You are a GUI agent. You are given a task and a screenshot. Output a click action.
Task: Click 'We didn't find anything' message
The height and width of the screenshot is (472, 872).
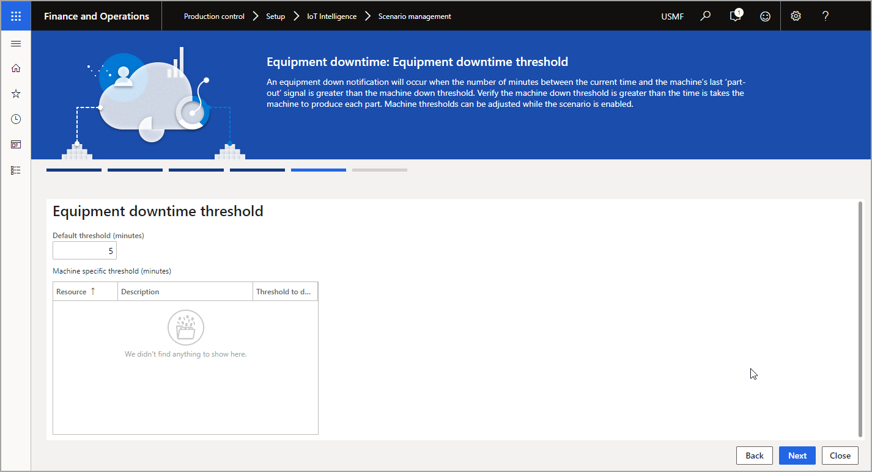[x=185, y=354]
